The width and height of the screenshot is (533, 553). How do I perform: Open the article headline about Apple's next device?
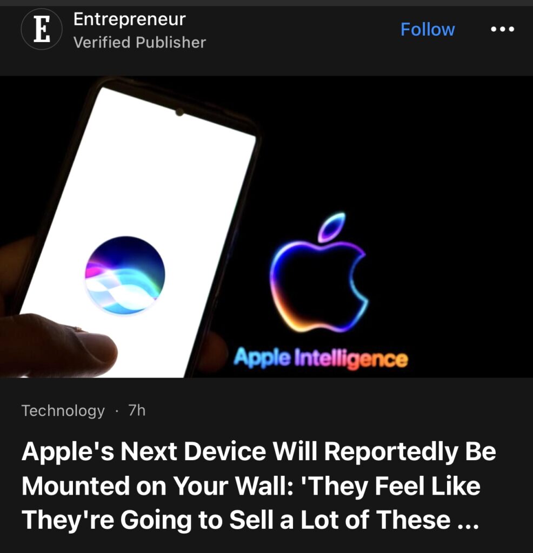[259, 485]
